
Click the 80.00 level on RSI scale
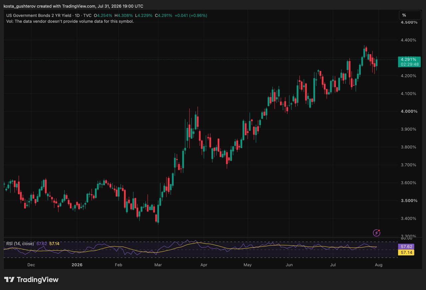407,238
